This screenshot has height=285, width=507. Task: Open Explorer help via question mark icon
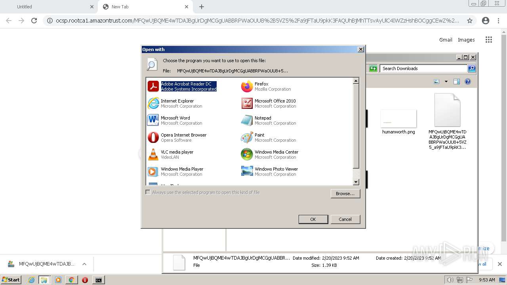[468, 82]
